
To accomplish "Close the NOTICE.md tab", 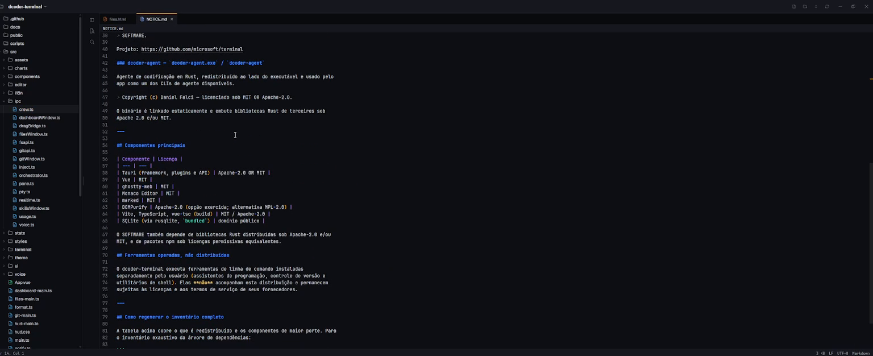I will pos(172,19).
